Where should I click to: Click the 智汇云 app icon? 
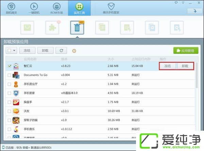pos(16,66)
